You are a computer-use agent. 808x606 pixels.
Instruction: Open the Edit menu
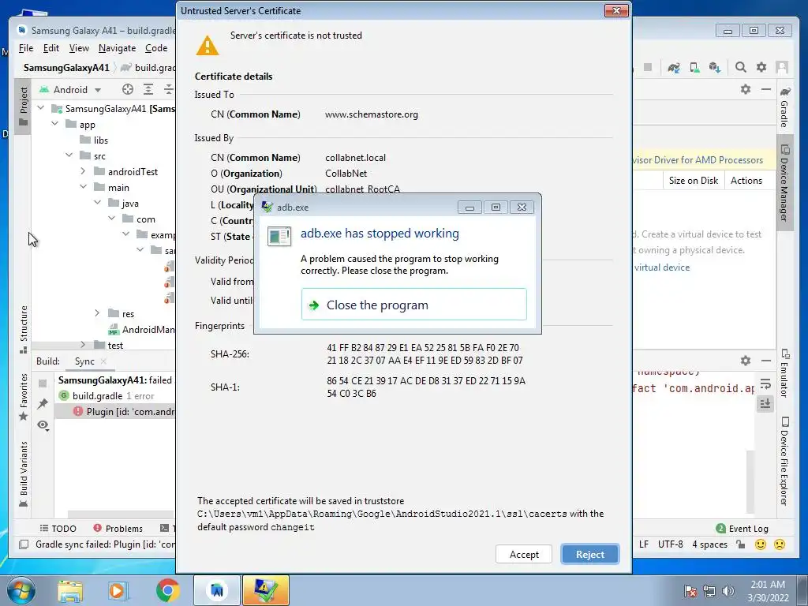[x=51, y=48]
